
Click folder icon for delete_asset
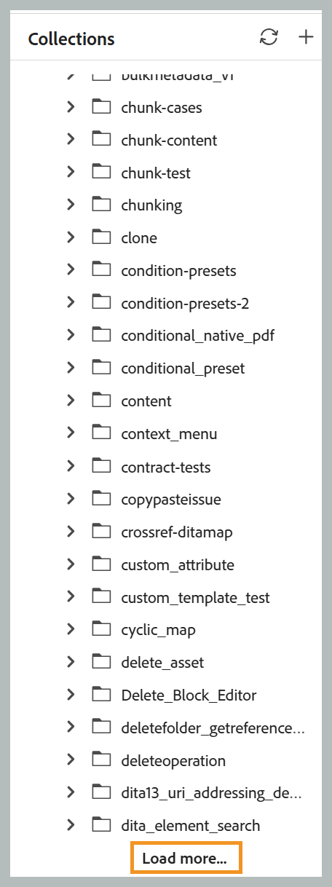[101, 662]
